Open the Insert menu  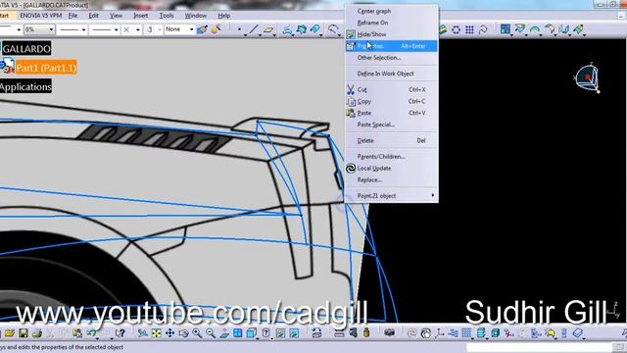pos(140,16)
